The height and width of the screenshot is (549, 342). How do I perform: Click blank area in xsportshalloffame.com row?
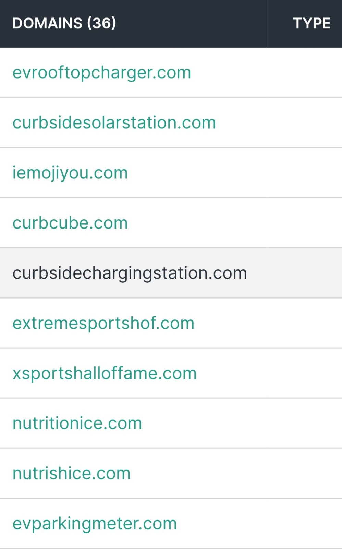tap(269, 373)
